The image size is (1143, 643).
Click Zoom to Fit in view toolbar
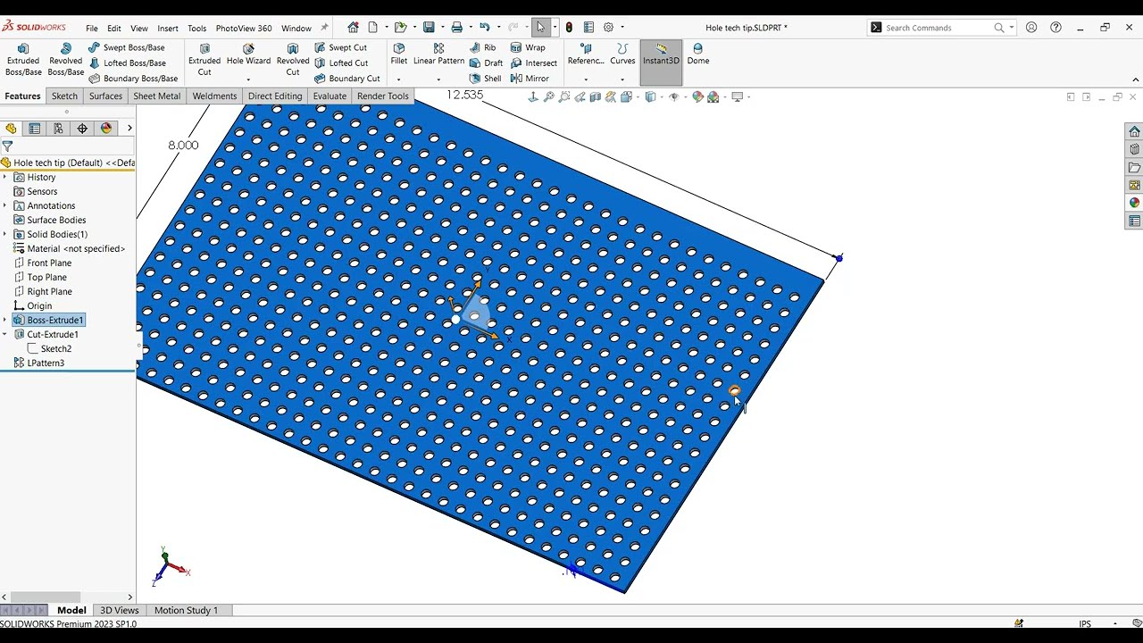(x=533, y=97)
